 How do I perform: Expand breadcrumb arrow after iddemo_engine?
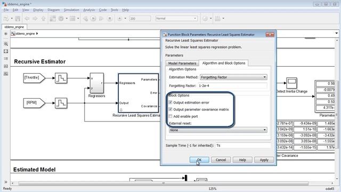pos(37,34)
